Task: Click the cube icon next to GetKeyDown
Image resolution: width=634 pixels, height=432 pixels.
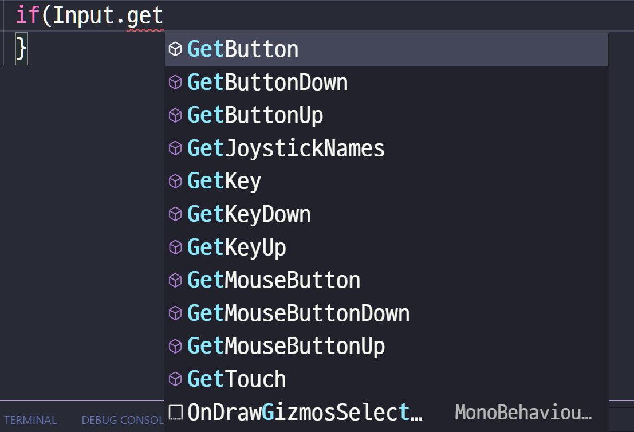Action: [x=175, y=214]
